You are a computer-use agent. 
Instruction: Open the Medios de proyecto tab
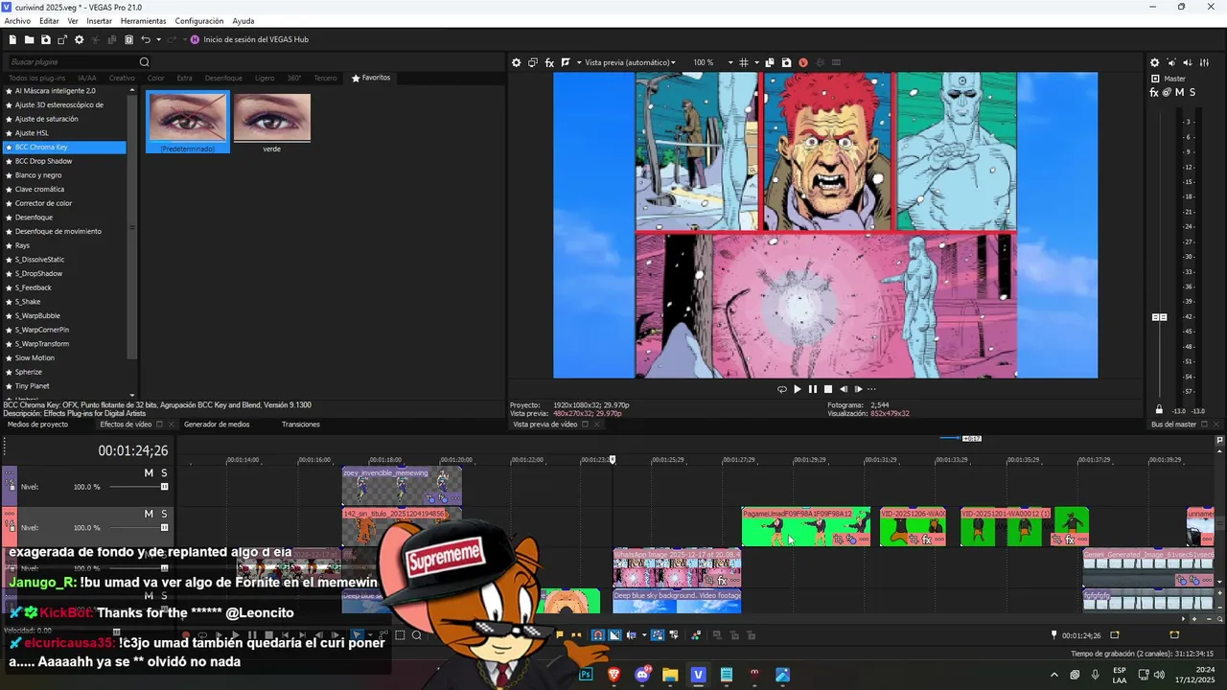click(37, 425)
